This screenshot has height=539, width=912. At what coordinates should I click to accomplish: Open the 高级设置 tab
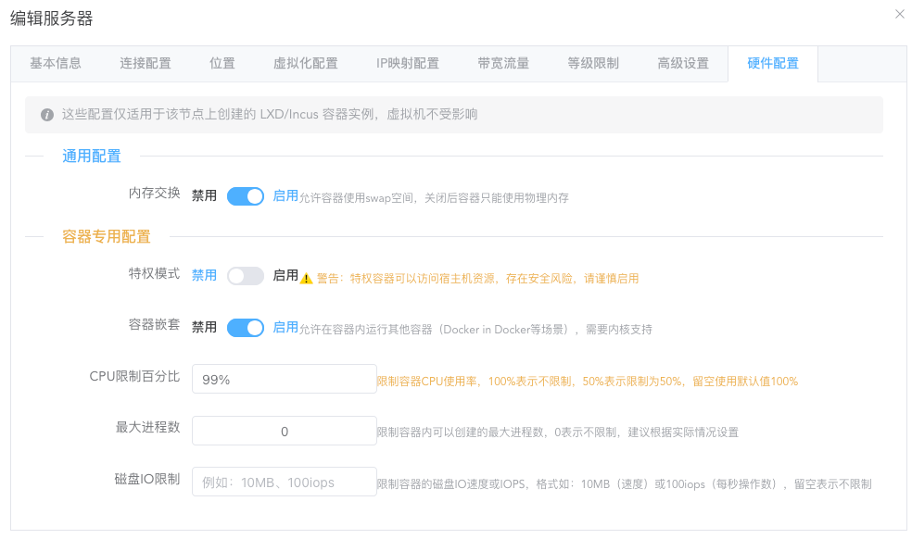683,64
